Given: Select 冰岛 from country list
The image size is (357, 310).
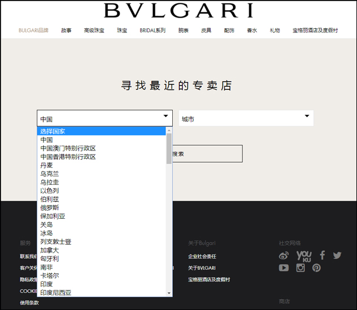Looking at the screenshot, I should [x=101, y=233].
